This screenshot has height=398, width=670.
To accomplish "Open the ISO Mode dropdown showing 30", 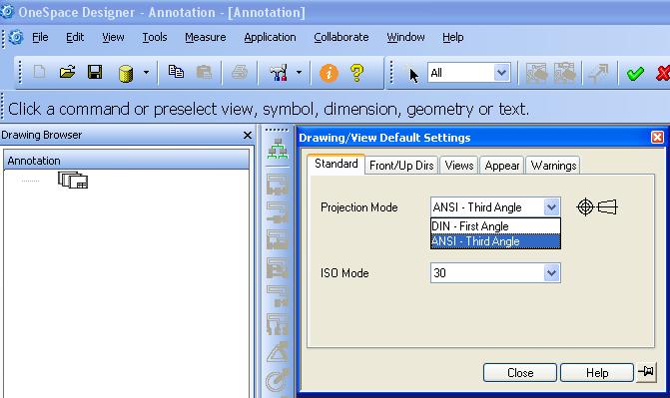I will pos(495,273).
